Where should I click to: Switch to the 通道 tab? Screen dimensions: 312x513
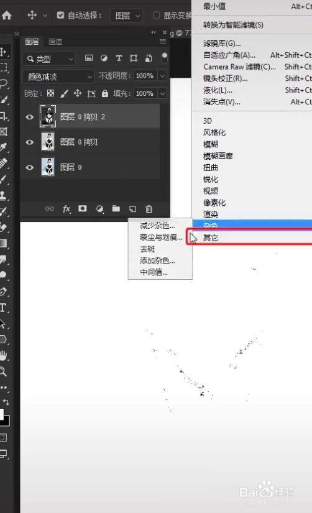(x=55, y=42)
